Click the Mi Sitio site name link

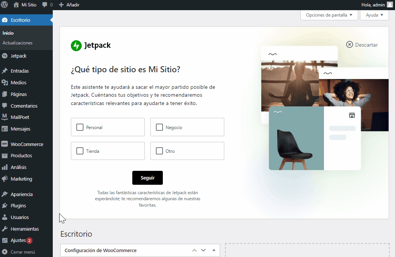pyautogui.click(x=29, y=5)
